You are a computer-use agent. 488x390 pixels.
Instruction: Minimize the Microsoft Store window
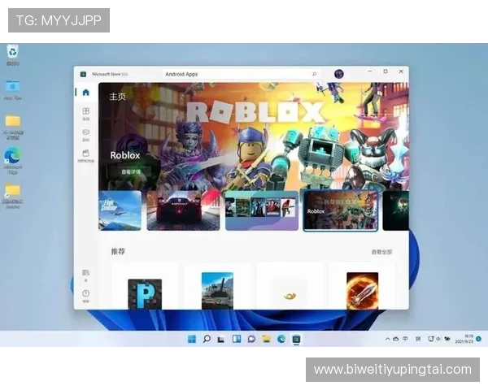370,71
